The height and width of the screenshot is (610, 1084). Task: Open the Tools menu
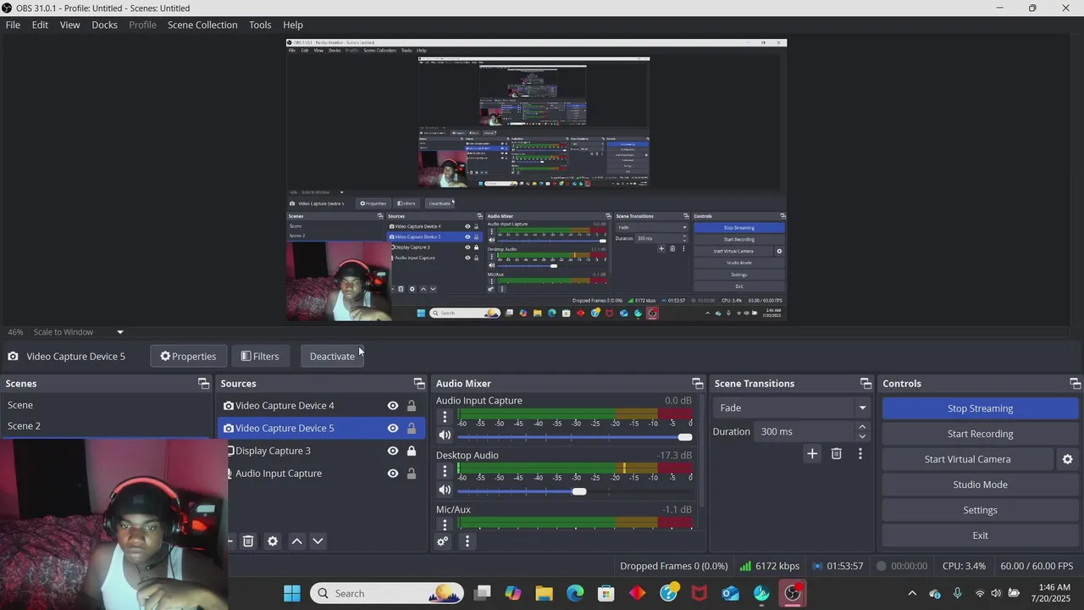coord(260,25)
